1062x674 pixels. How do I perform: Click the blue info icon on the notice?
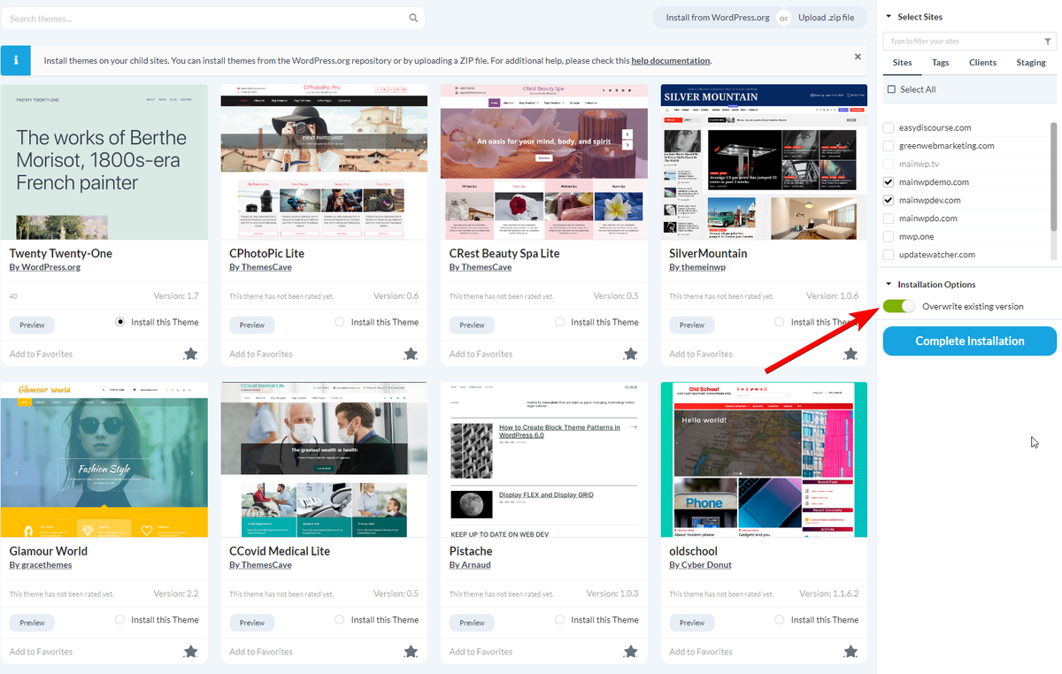click(x=16, y=61)
